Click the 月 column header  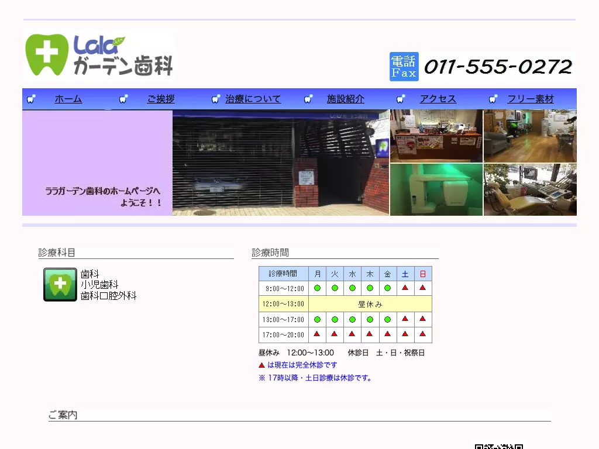318,274
